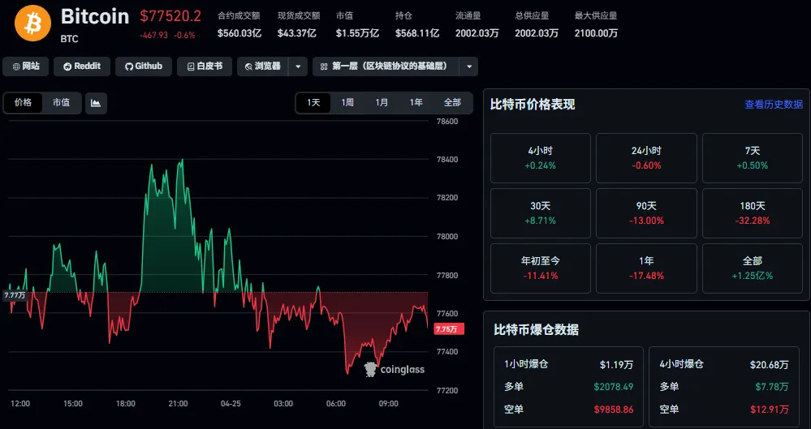811x429 pixels.
Task: Switch chart to 价格 view
Action: pos(23,103)
